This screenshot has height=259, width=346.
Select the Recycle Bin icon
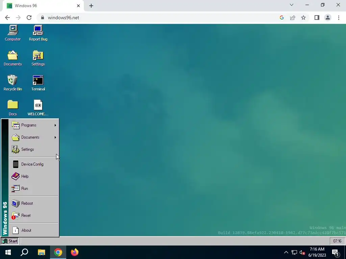coord(13,83)
